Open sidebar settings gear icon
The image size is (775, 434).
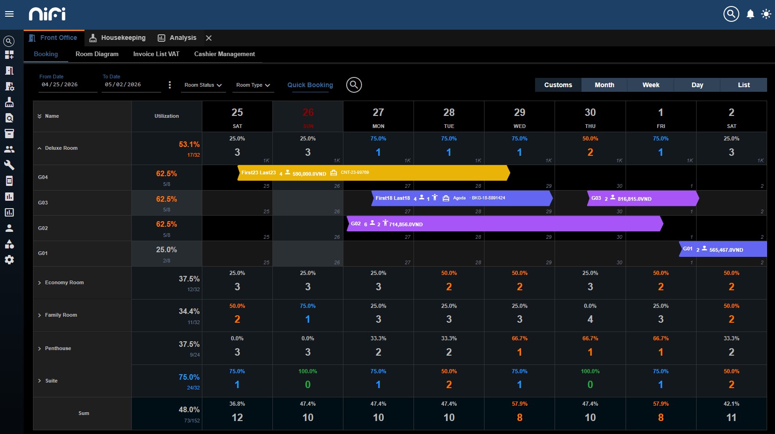coord(9,260)
